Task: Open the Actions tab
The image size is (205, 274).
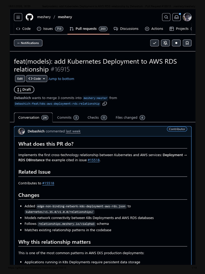Action: tap(154, 29)
